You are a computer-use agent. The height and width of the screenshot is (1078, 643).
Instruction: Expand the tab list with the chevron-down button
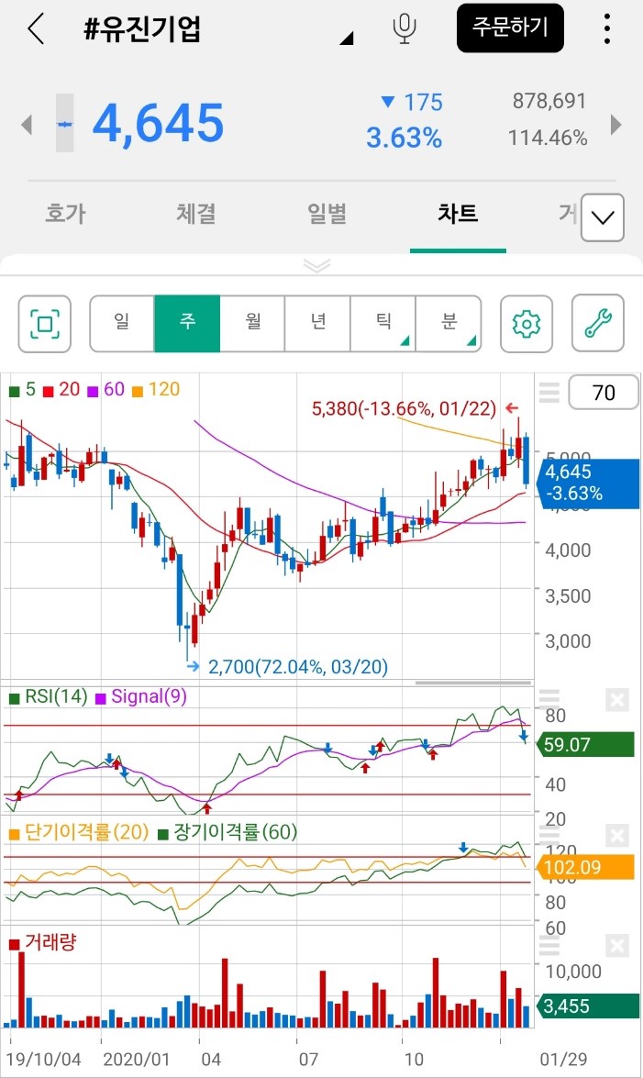603,218
